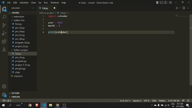Click Ln 6, Col 11 status indicator
Image resolution: width=192 pixels, height=108 pixels.
(125, 101)
